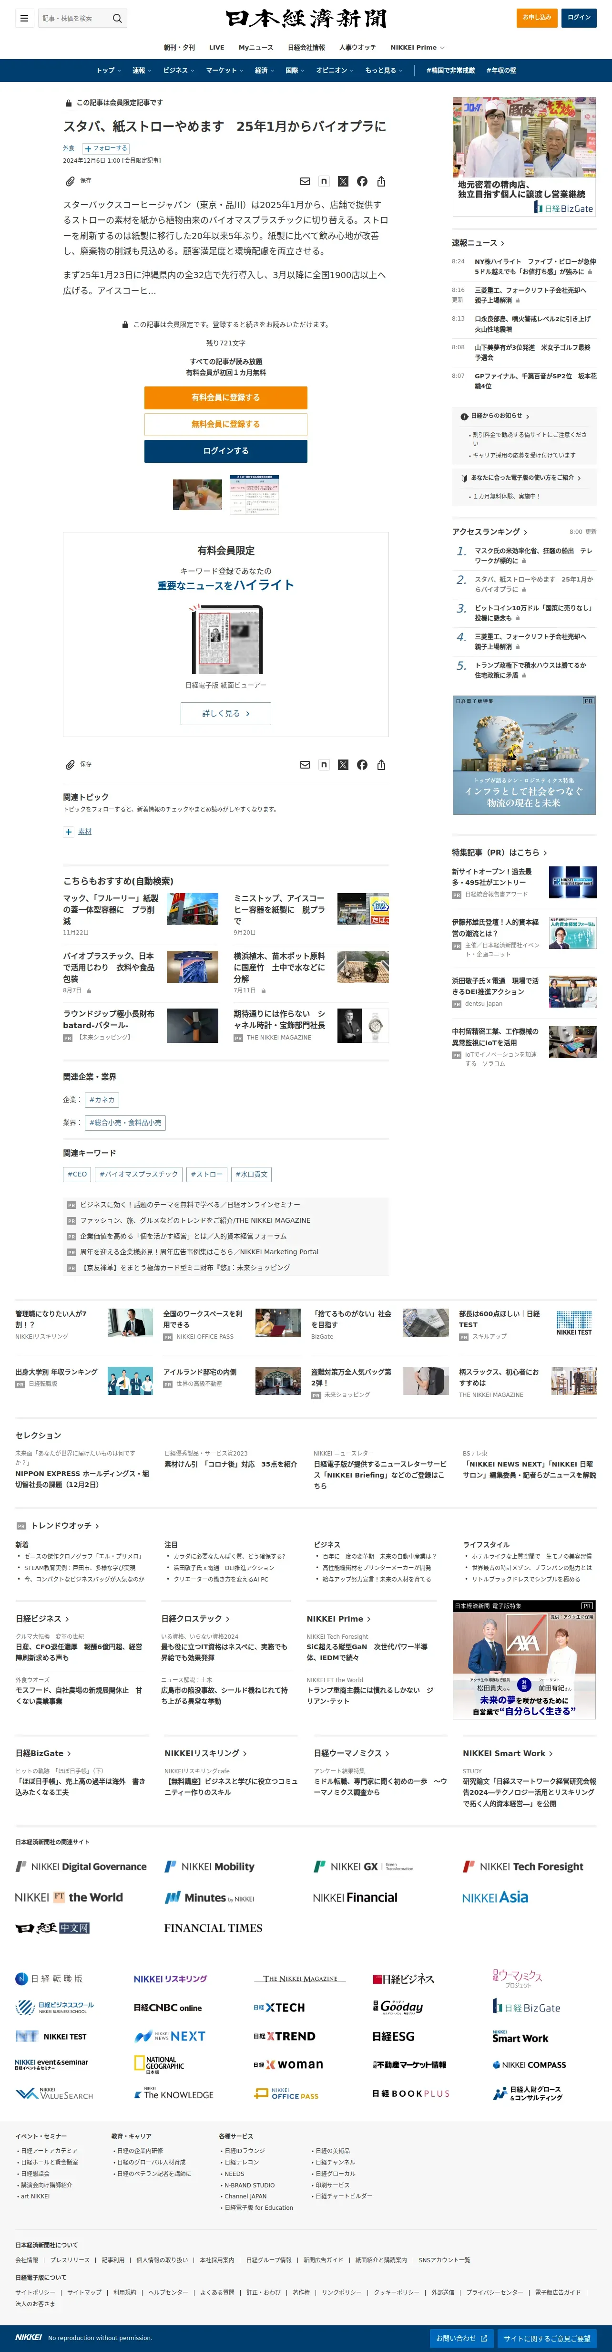The width and height of the screenshot is (612, 2352).
Task: Click the navy ログインする button
Action: [x=225, y=451]
